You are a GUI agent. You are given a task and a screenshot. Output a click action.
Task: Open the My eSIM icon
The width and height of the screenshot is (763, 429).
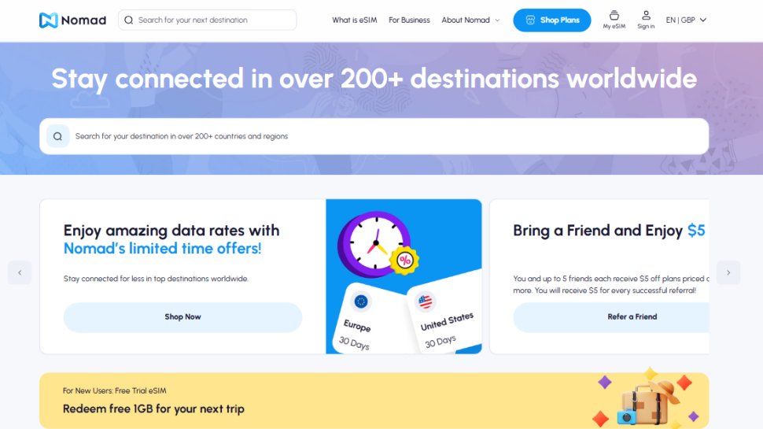pyautogui.click(x=614, y=16)
